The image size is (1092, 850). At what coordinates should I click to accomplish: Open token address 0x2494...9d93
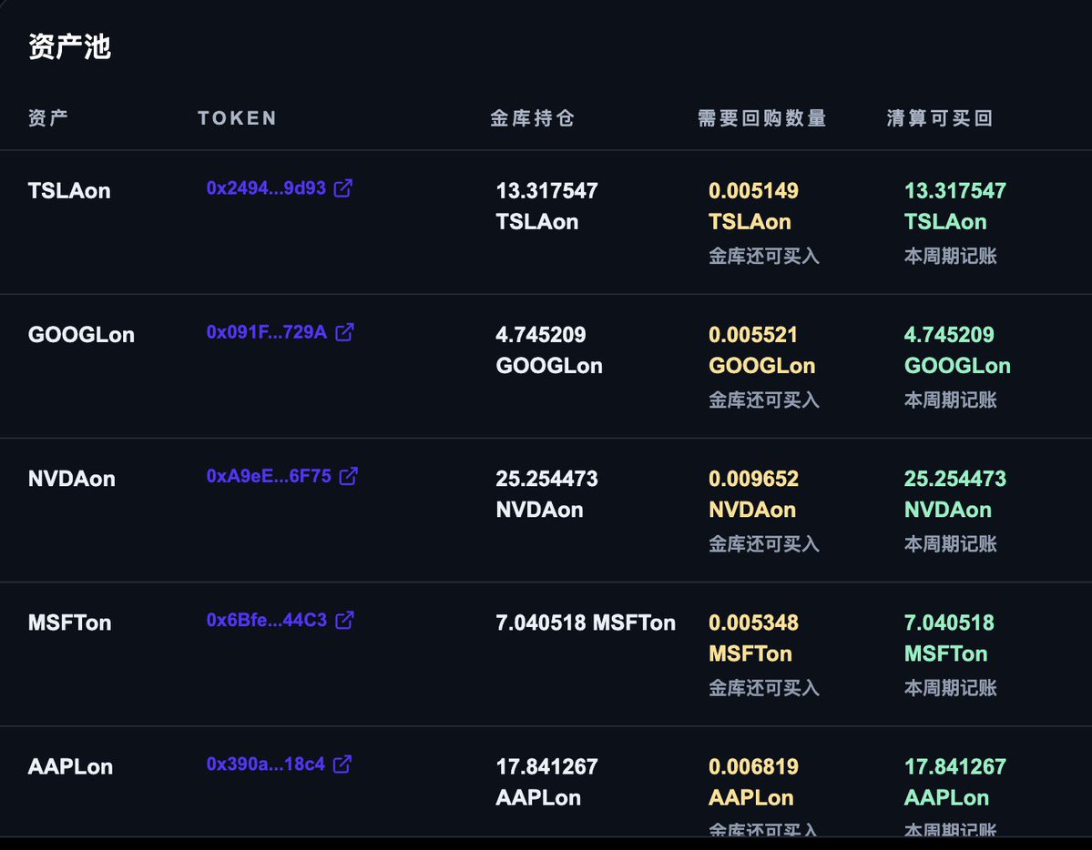click(x=266, y=188)
